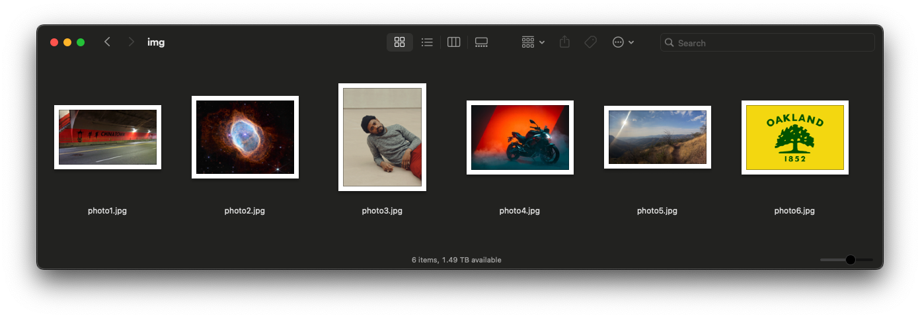Viewport: 920px width, 318px height.
Task: Click the photo2.jpg file name
Action: click(x=245, y=211)
